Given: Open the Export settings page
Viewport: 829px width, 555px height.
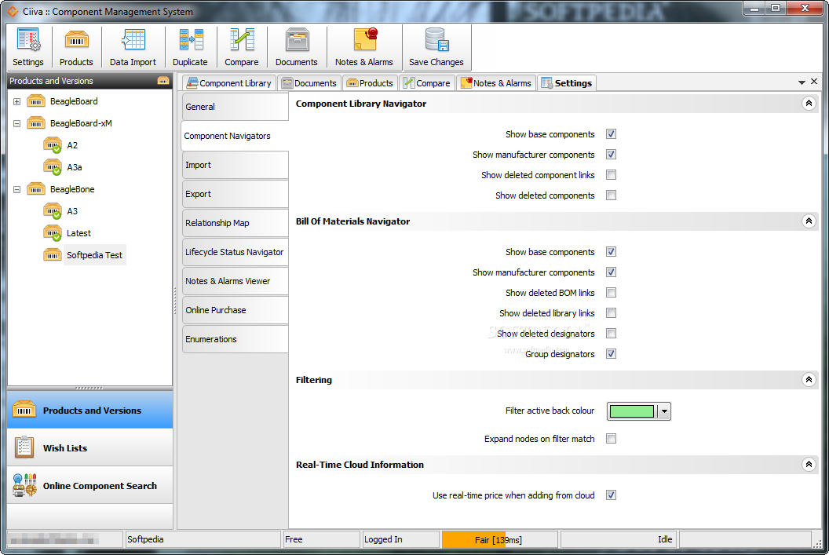Looking at the screenshot, I should tap(236, 194).
